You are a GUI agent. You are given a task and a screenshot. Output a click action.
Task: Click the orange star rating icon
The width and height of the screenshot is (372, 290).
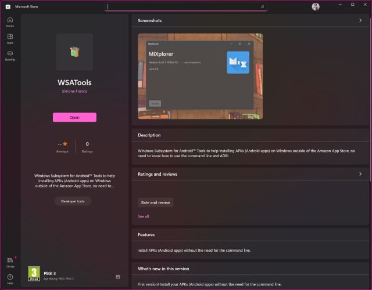tap(65, 144)
